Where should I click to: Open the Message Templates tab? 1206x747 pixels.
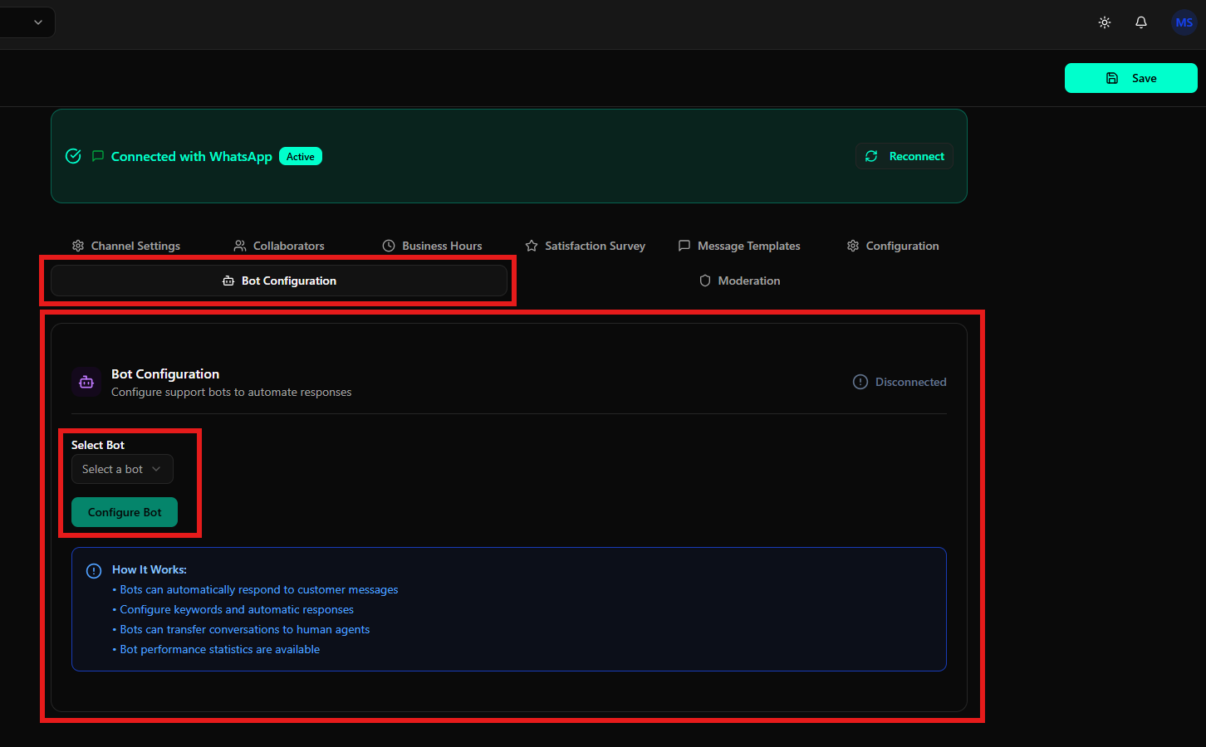(739, 246)
